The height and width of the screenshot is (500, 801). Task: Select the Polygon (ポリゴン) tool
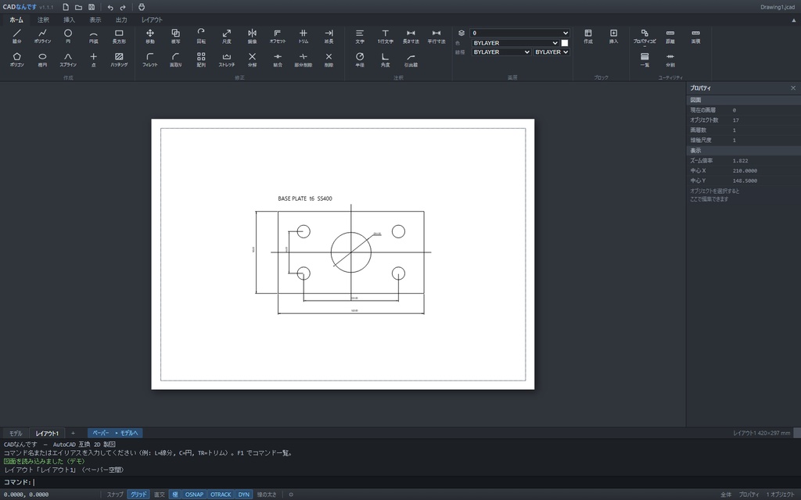coord(17,59)
